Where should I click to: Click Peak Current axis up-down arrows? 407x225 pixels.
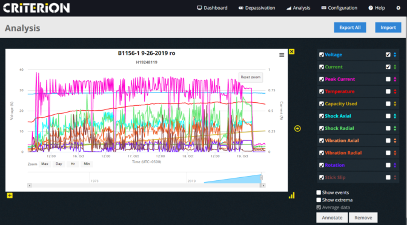(395, 79)
